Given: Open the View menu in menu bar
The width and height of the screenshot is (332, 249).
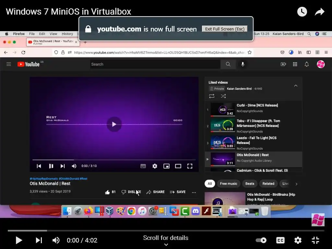Looking at the screenshot, I should point(53,34).
